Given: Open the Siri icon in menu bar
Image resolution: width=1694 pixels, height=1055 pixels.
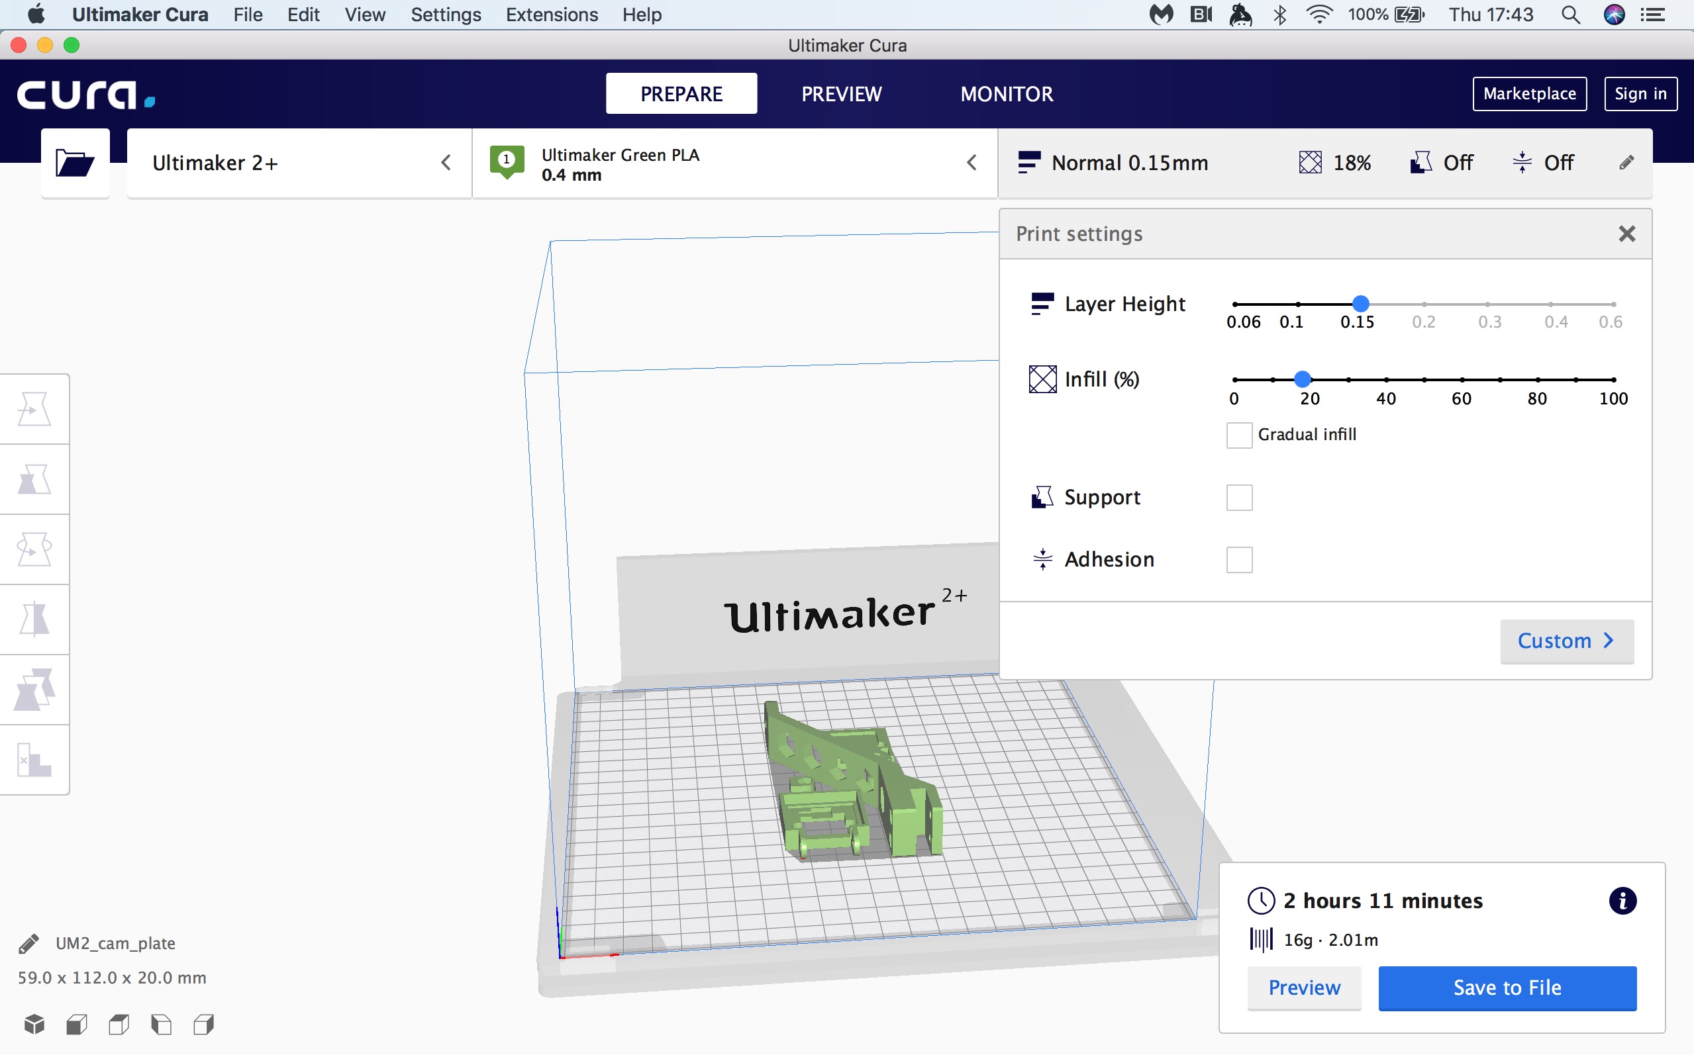Looking at the screenshot, I should pyautogui.click(x=1614, y=15).
